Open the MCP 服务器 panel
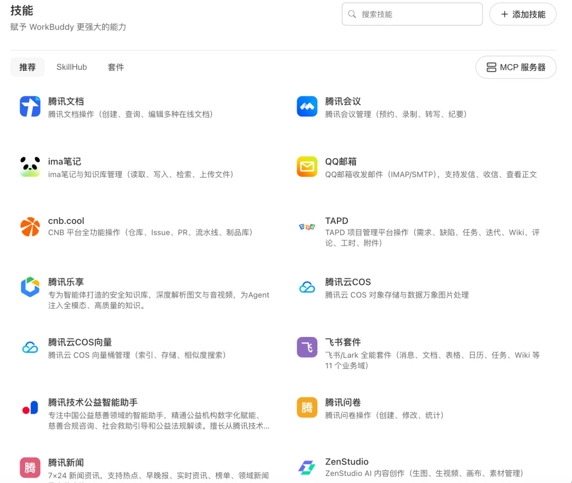572x483 pixels. 516,67
